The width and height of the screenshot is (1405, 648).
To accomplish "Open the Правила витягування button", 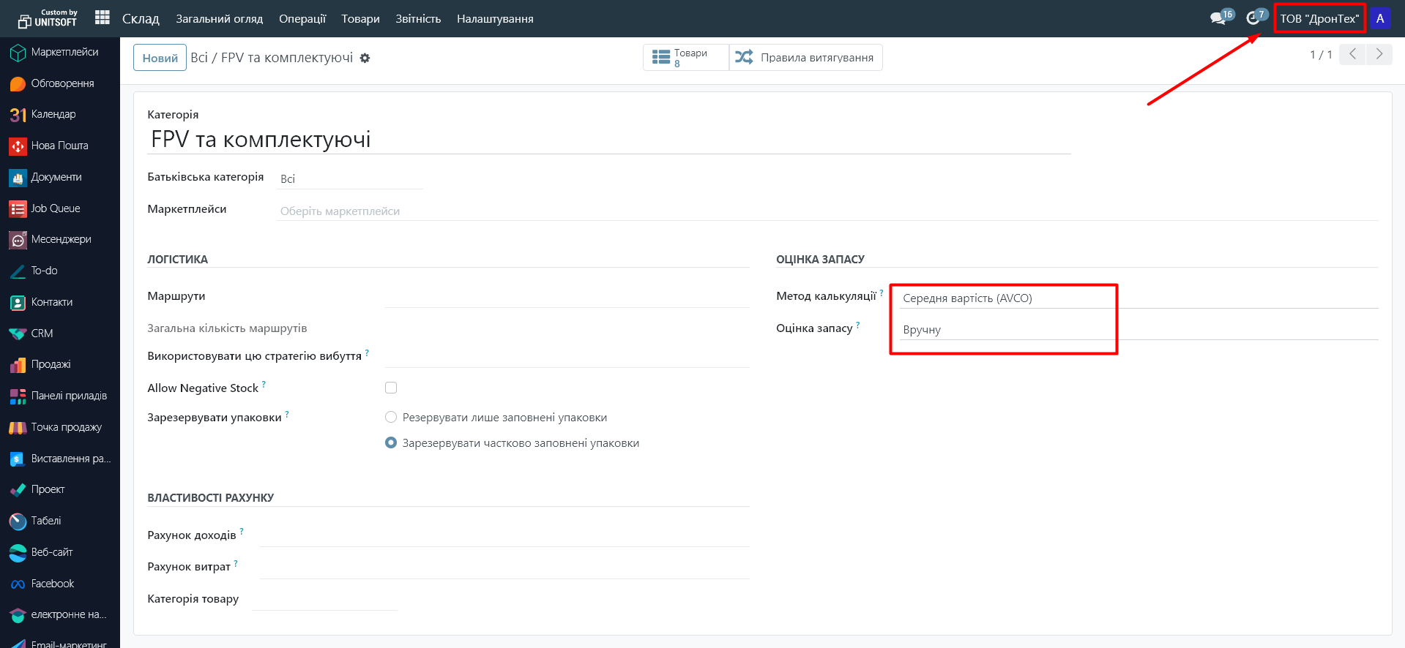I will [805, 58].
